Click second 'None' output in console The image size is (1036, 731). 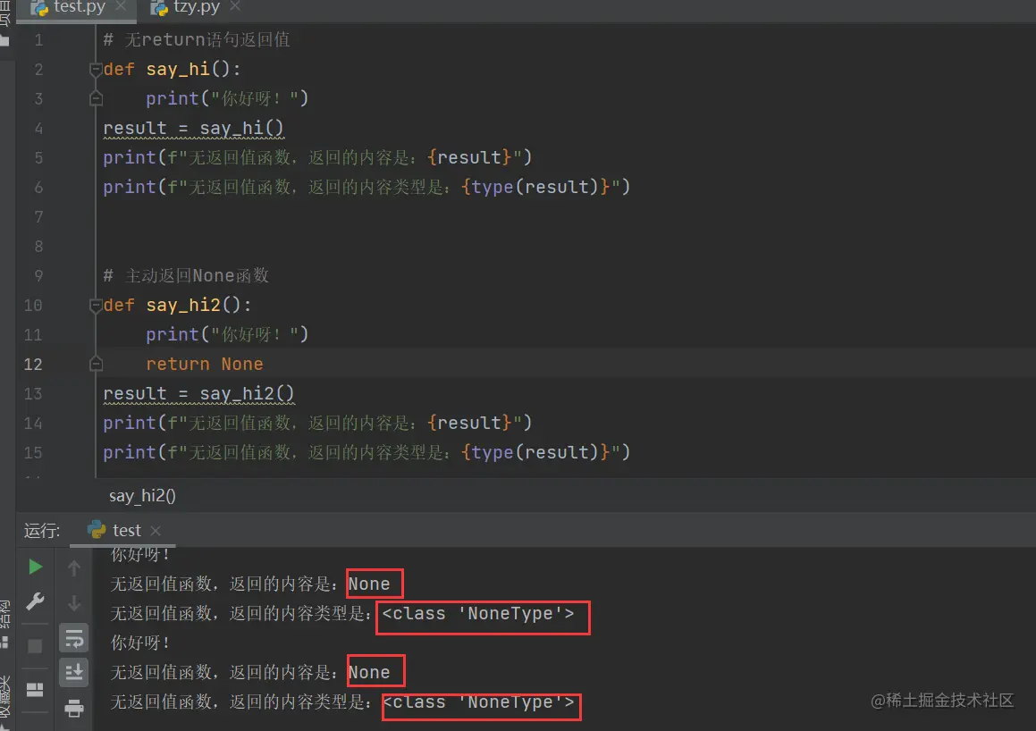[x=368, y=673]
